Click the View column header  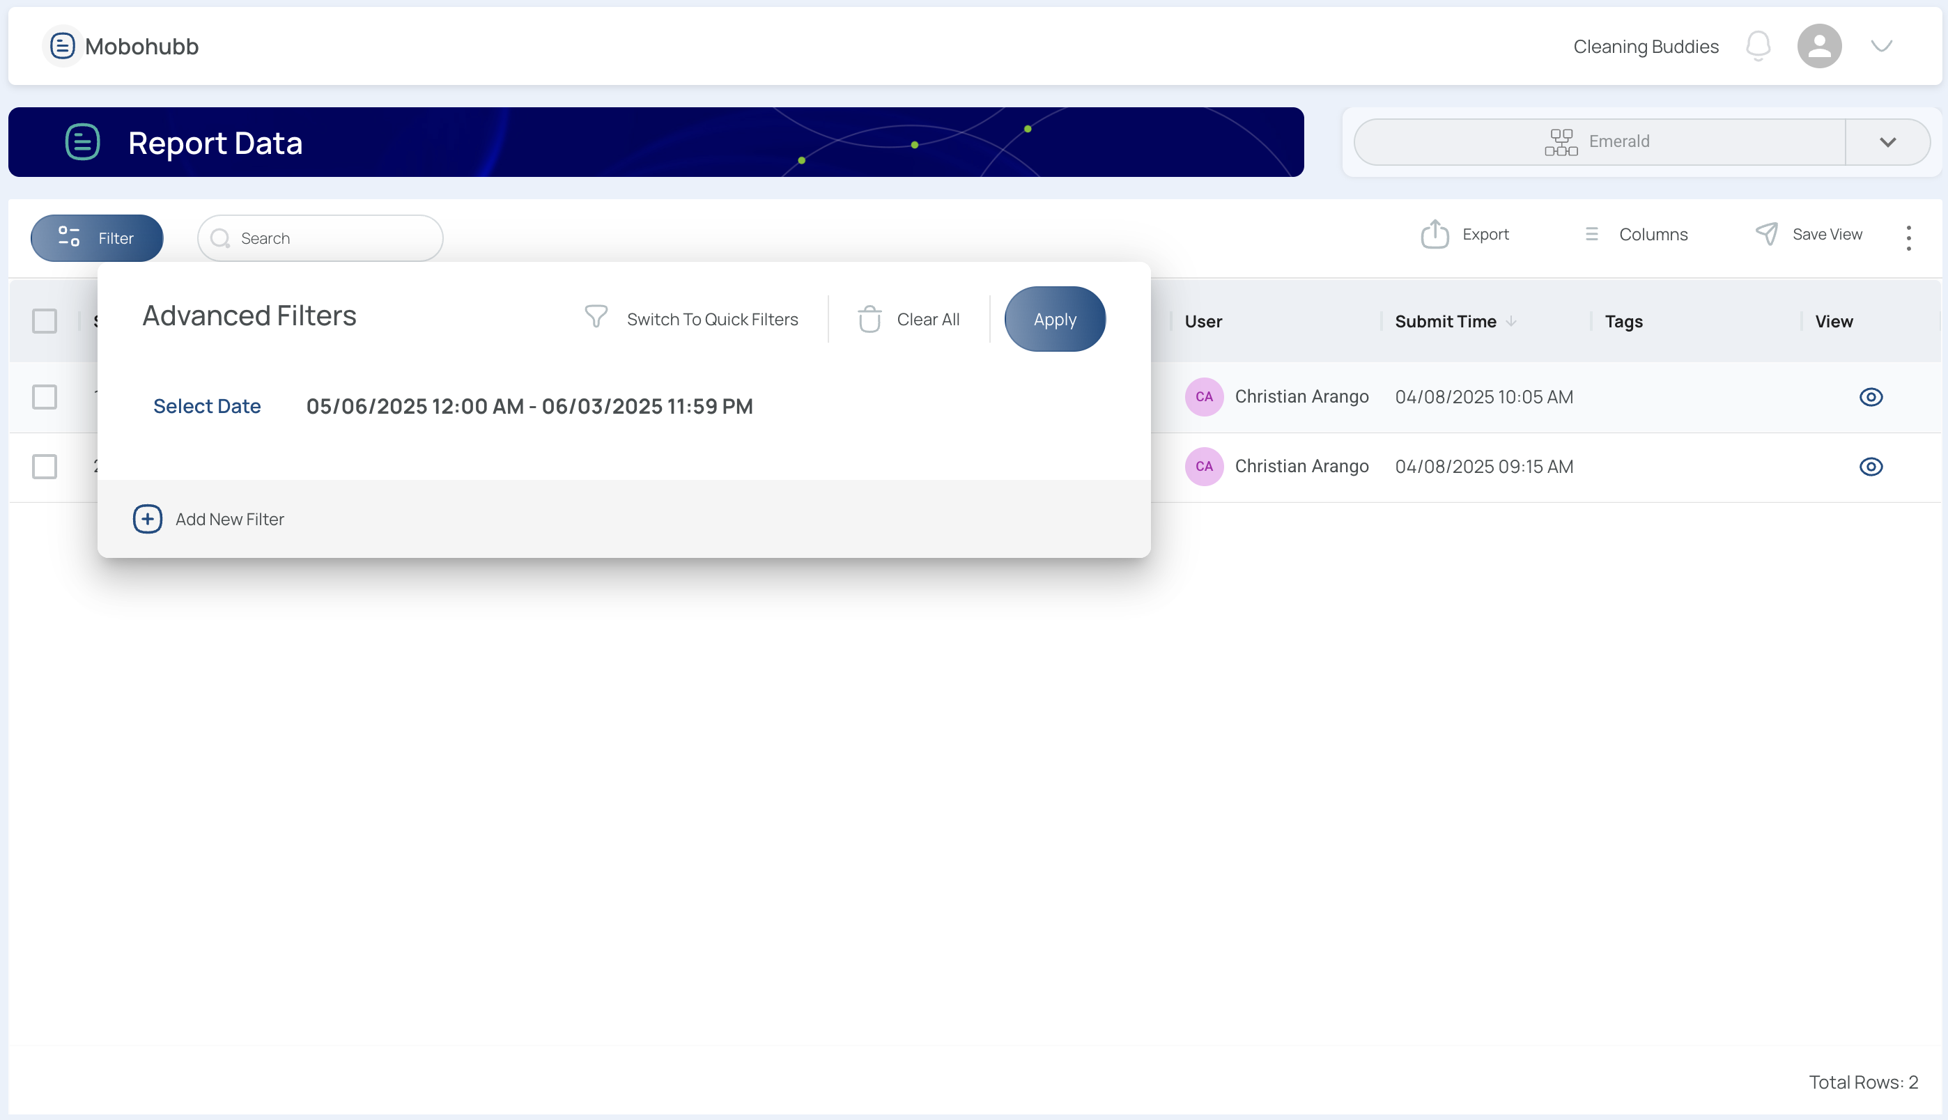1833,322
